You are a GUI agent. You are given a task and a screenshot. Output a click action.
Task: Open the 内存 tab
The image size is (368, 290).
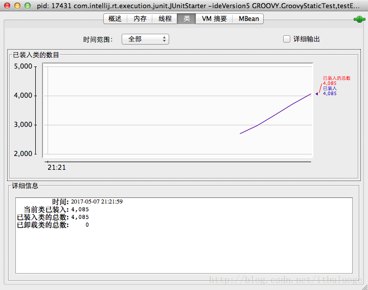coord(140,19)
